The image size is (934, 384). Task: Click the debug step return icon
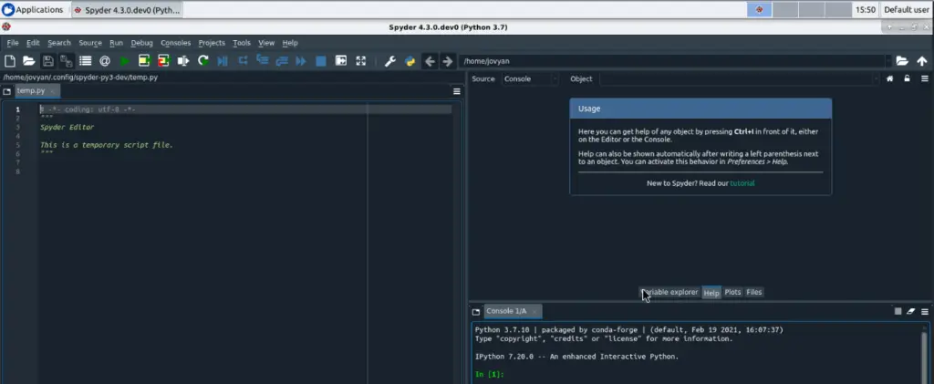pos(281,61)
